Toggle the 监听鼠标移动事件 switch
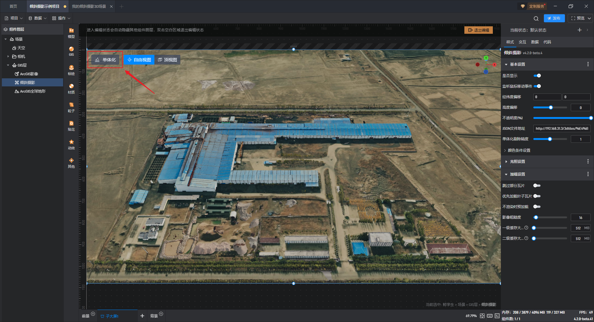Image resolution: width=594 pixels, height=322 pixels. [537, 86]
